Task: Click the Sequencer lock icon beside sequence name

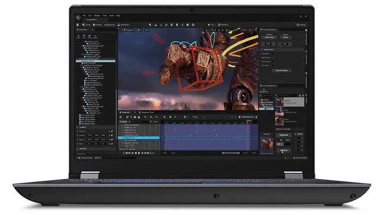Action: click(256, 117)
